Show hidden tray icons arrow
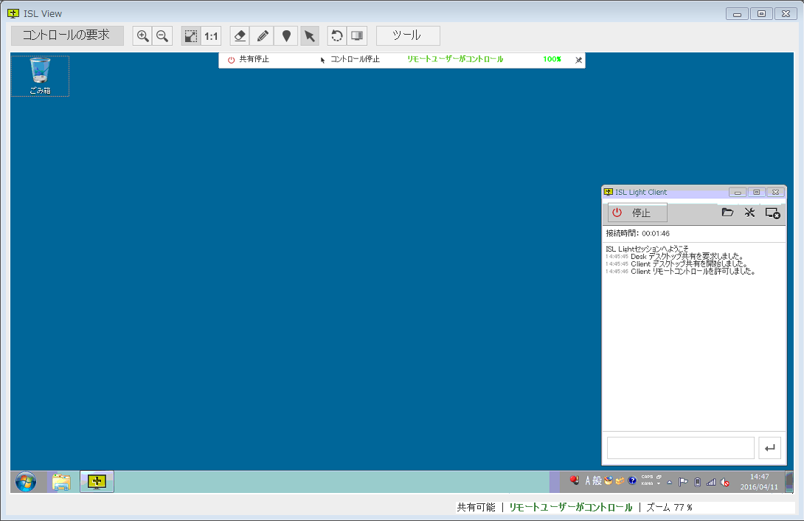Screen dimensions: 804x521 click(x=669, y=482)
